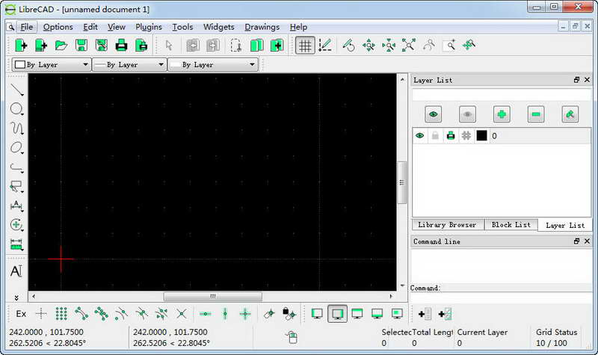Open the Modify tools in left toolbar
Screen dimensions: 598x355
(16, 225)
